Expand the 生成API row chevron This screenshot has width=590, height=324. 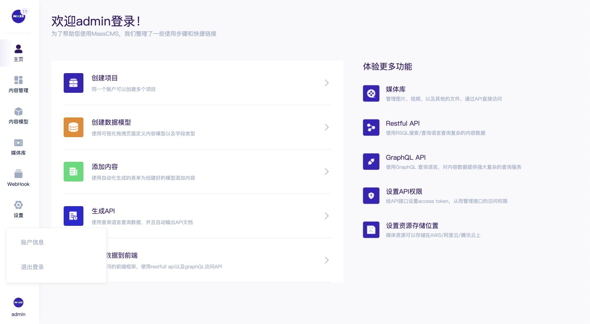[327, 216]
